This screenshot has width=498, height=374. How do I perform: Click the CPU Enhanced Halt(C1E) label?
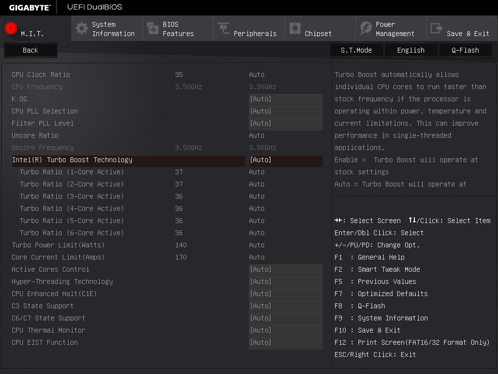(x=54, y=294)
